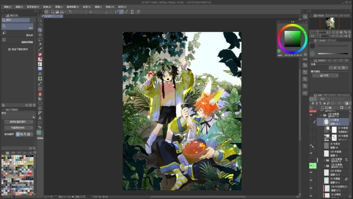Toggle eye icon for layer 44

pyautogui.click(x=311, y=145)
